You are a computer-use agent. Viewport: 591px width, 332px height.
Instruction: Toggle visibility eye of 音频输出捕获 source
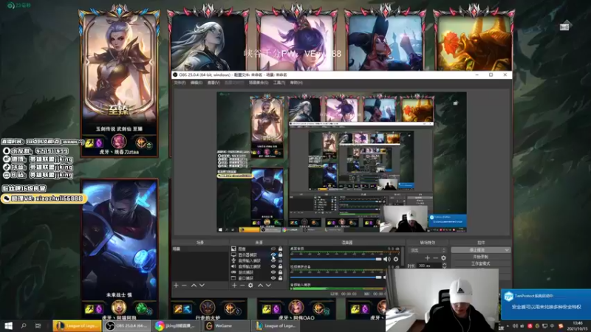pos(273,266)
